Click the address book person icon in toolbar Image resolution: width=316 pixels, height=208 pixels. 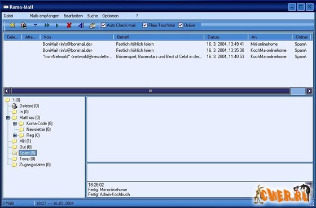click(x=24, y=25)
